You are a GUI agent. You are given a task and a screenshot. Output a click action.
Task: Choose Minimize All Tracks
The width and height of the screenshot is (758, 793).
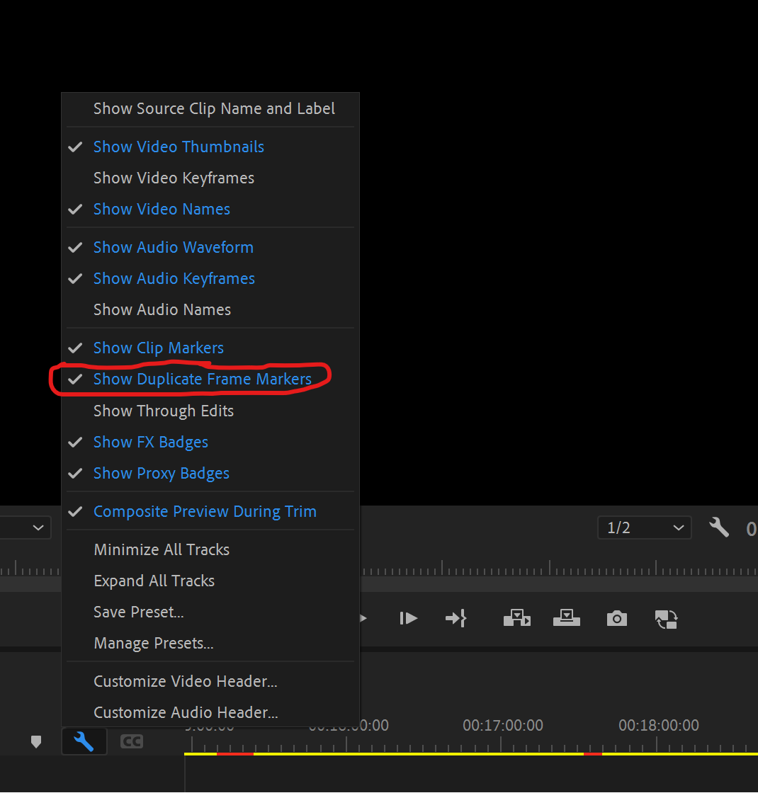(x=210, y=549)
